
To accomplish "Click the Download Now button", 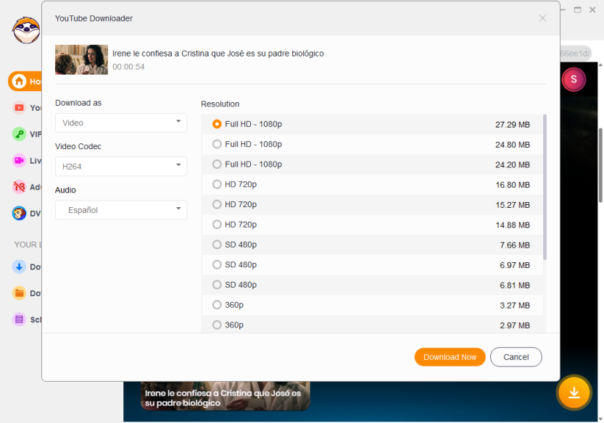I will point(450,357).
